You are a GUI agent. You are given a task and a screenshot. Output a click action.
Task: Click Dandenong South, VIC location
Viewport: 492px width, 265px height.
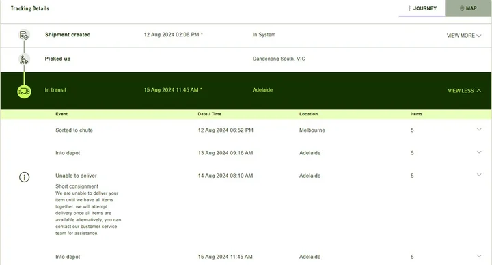click(279, 59)
